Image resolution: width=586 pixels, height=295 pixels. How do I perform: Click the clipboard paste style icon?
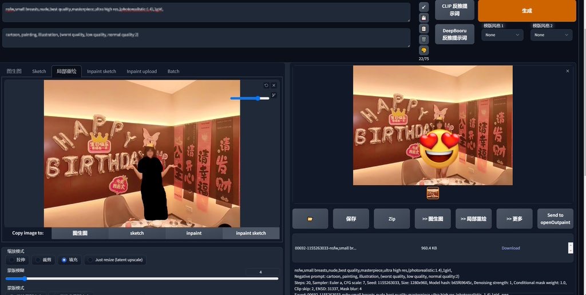[423, 29]
